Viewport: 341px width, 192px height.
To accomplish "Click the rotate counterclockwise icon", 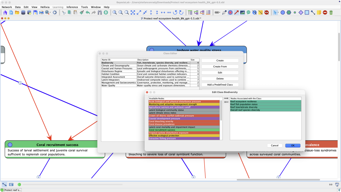I will [175, 13].
